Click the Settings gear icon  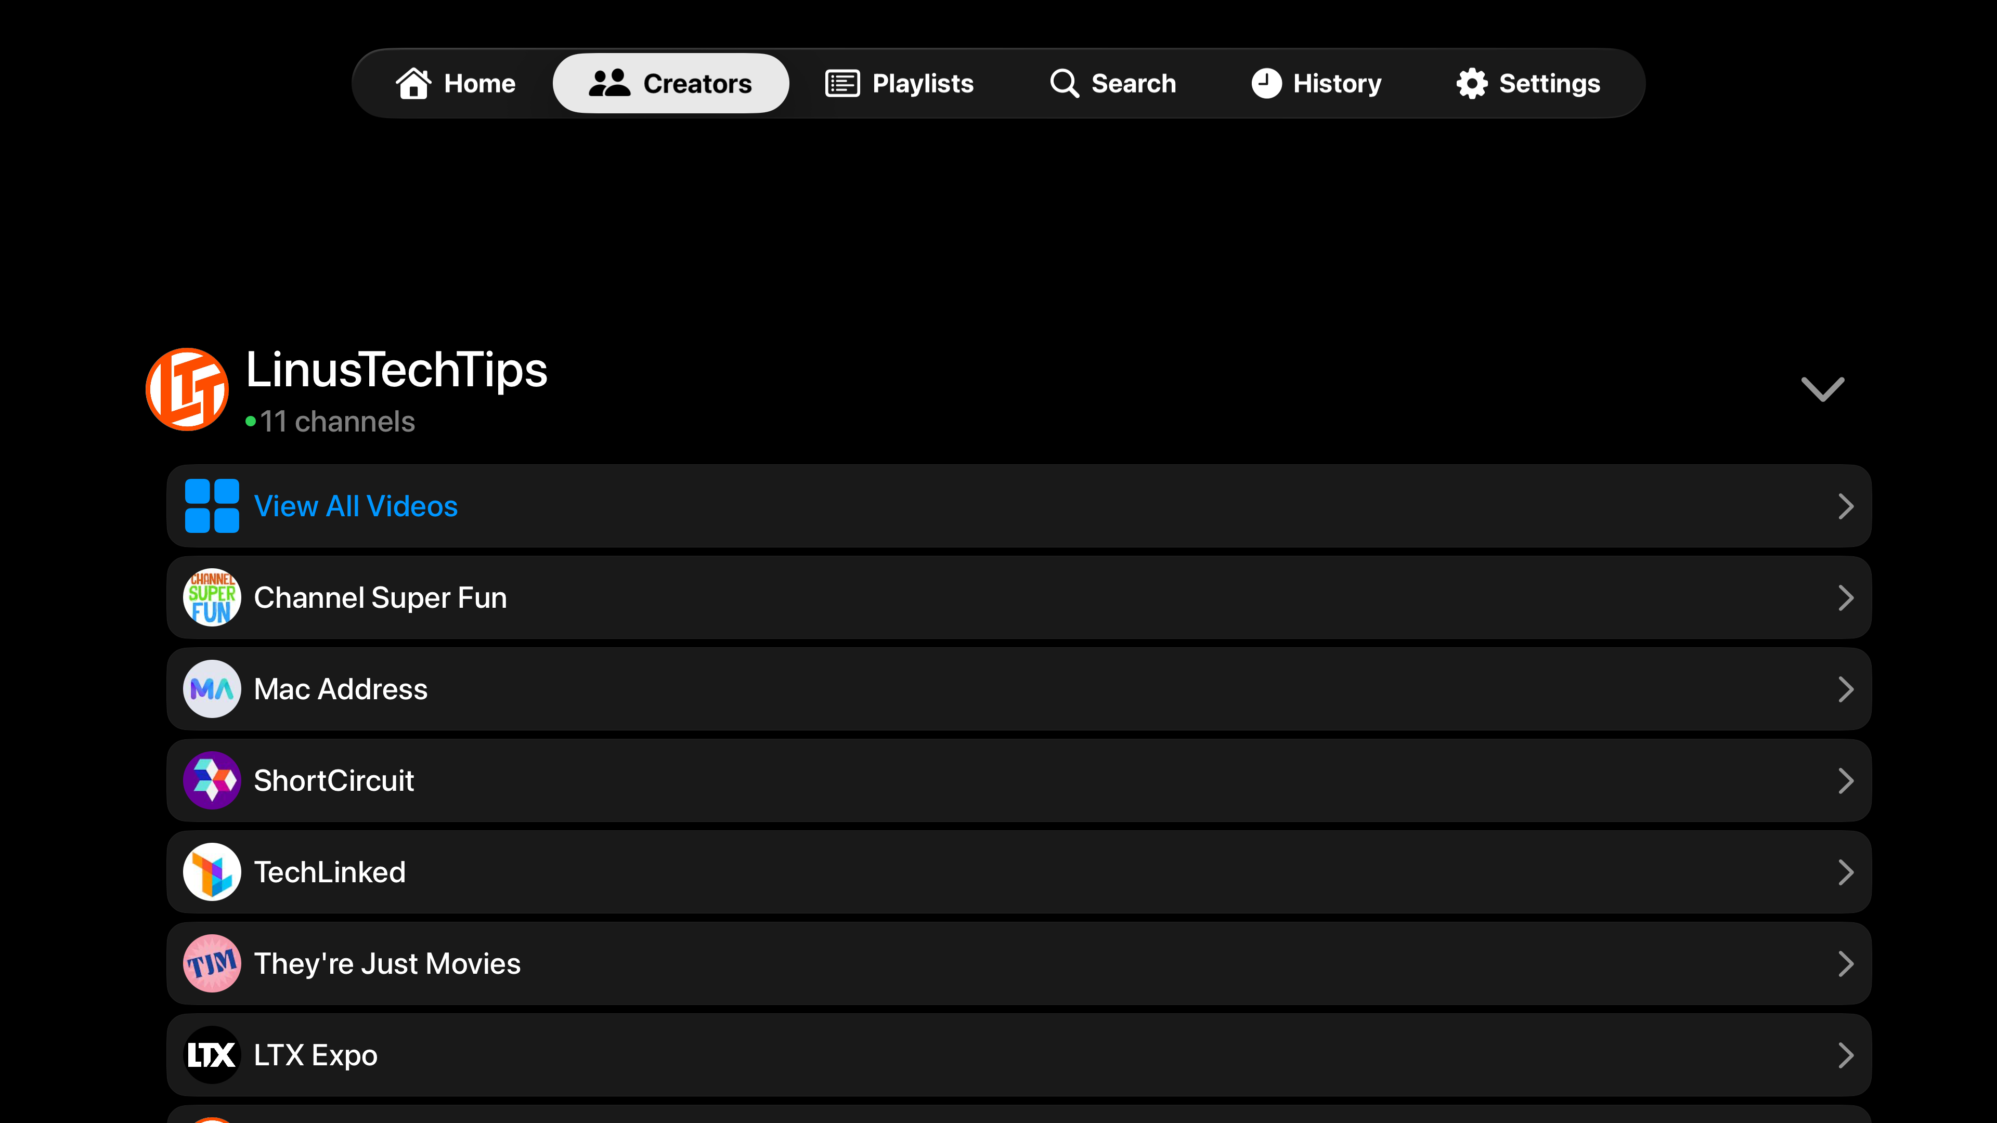(x=1471, y=83)
